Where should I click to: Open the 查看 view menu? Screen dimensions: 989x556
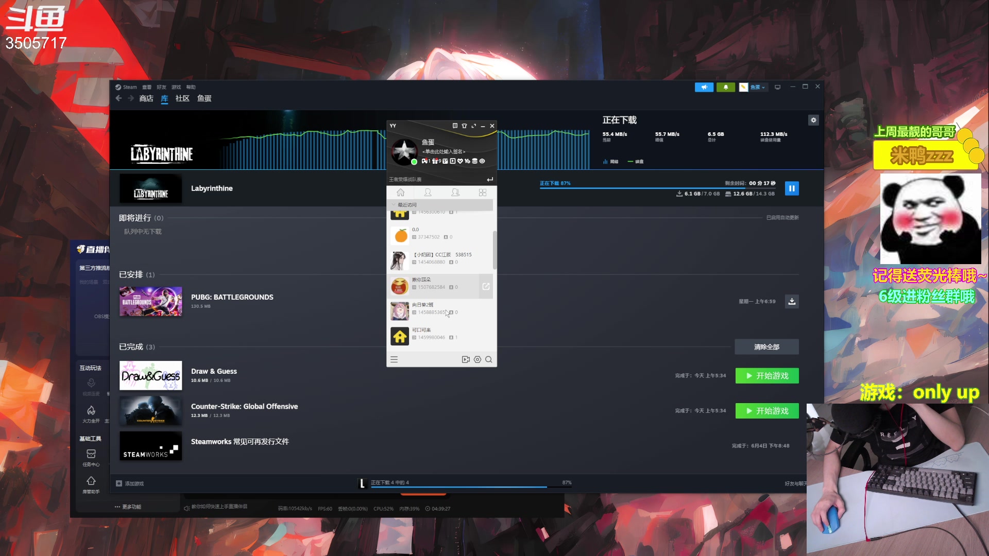[x=147, y=87]
